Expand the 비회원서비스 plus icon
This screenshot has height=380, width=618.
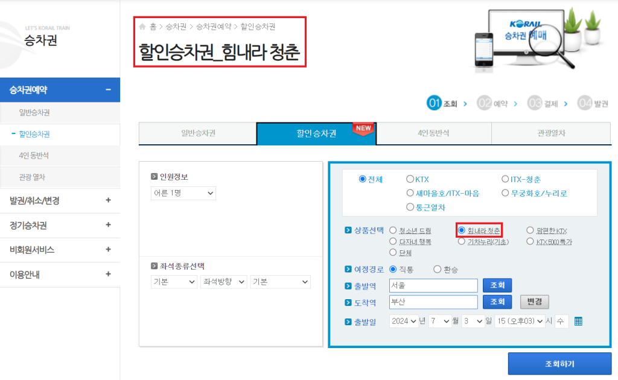(x=108, y=249)
